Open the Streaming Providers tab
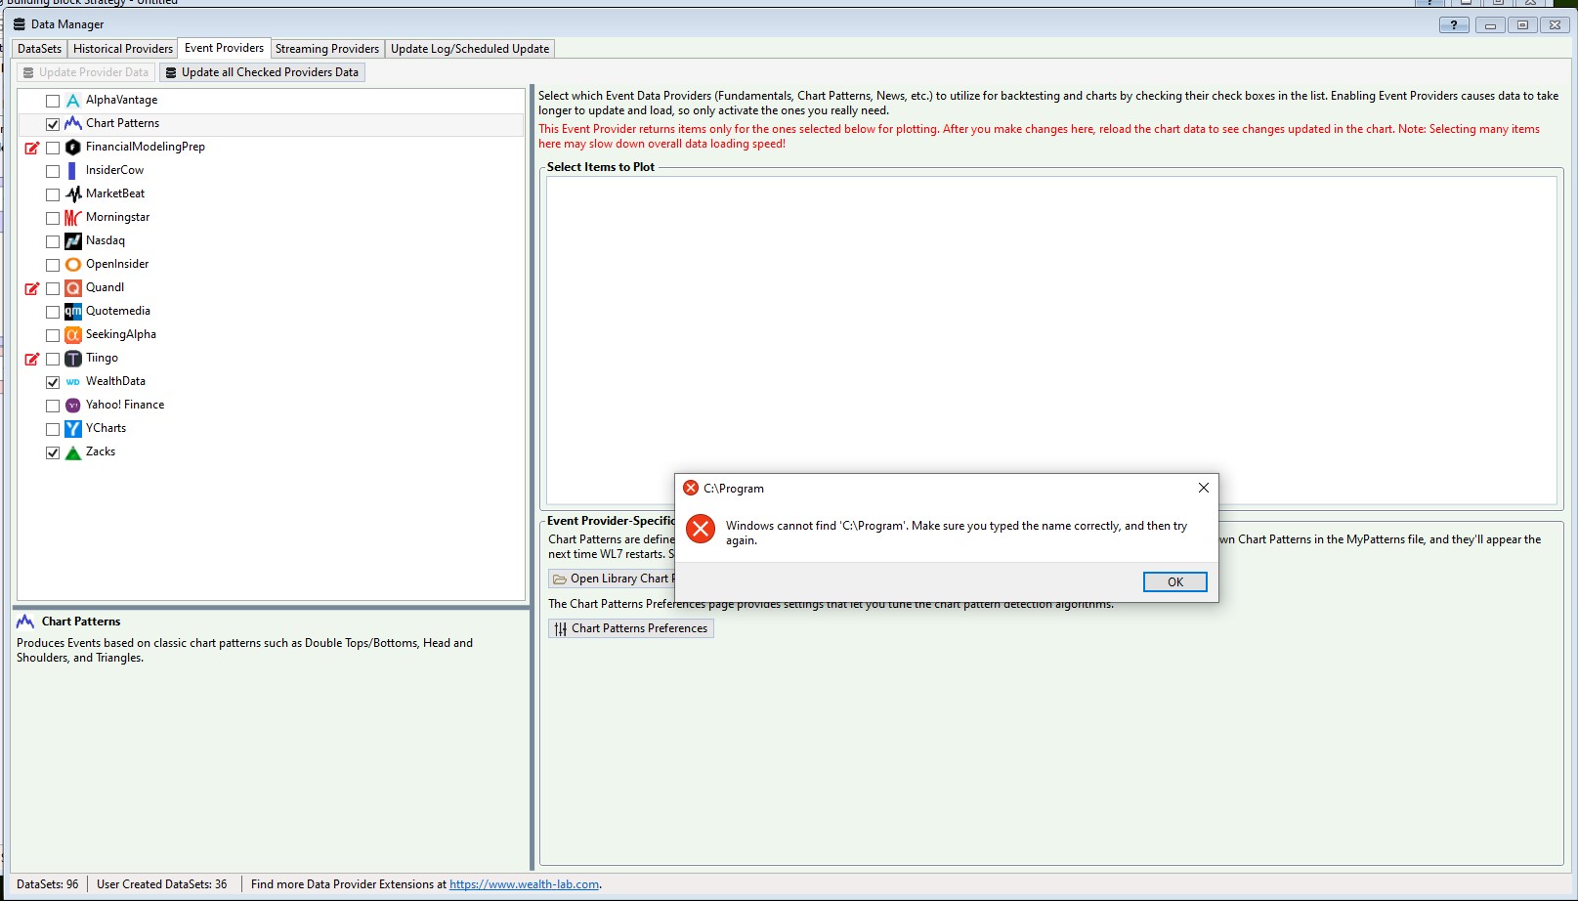Screen dimensions: 1578x901 click(327, 49)
